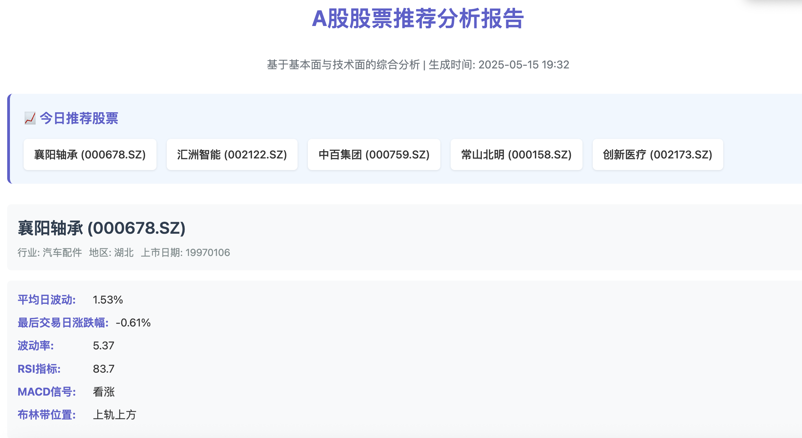Click the 83.7 RSI value
The height and width of the screenshot is (438, 802).
coord(103,369)
